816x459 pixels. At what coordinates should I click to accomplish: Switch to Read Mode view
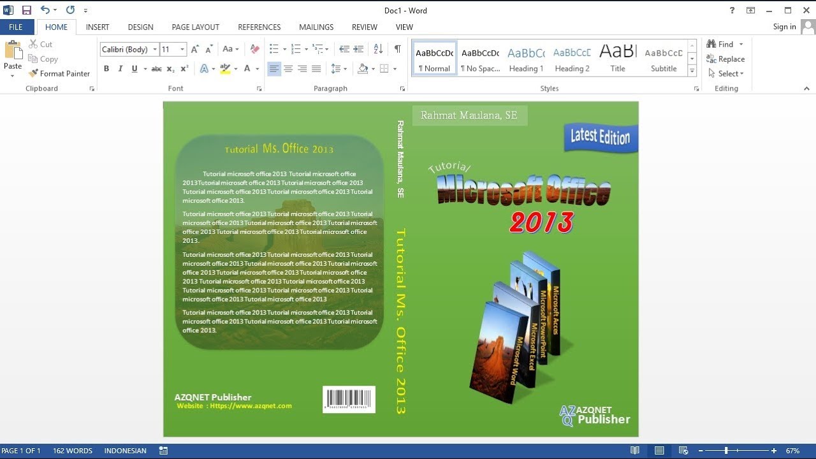click(635, 451)
